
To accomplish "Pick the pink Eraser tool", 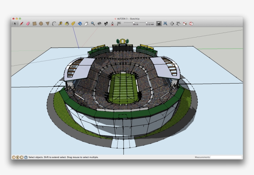I will pyautogui.click(x=28, y=24).
